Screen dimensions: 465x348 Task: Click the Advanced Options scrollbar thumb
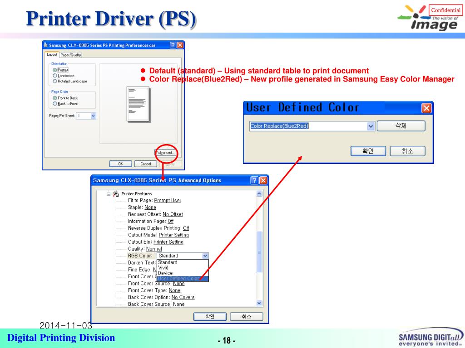(259, 252)
